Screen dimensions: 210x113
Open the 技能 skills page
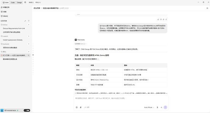pyautogui.click(x=4, y=12)
